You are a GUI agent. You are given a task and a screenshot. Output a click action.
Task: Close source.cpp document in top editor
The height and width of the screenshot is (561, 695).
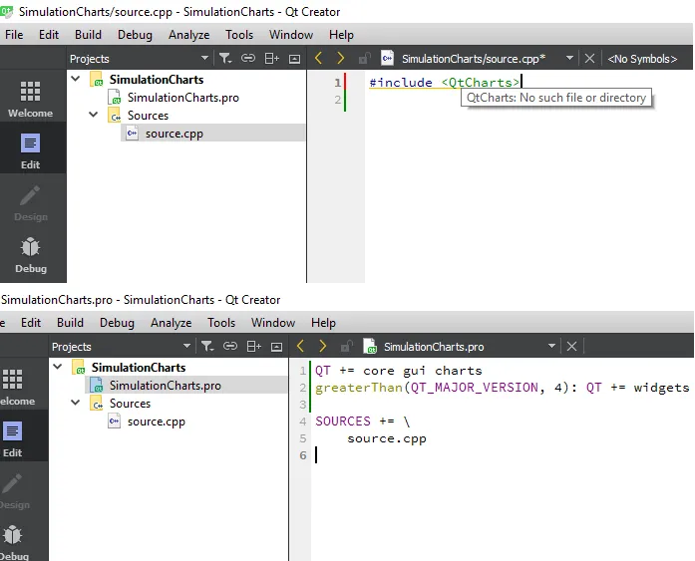589,59
